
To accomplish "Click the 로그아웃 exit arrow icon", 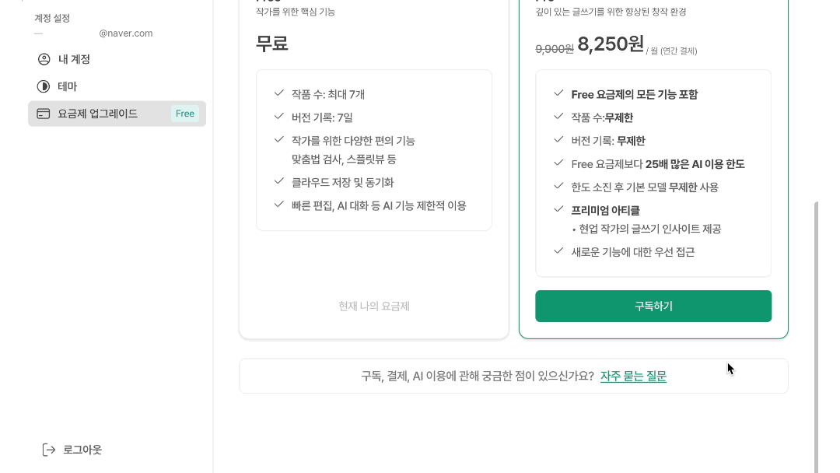I will pyautogui.click(x=49, y=450).
